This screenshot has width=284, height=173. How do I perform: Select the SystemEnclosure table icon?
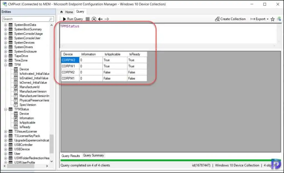point(11,51)
